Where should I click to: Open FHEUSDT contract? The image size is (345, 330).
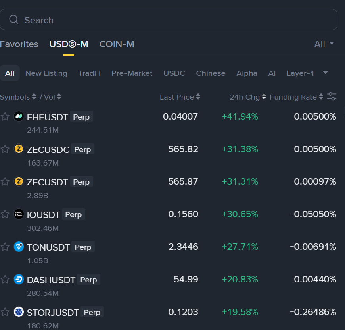pos(47,117)
